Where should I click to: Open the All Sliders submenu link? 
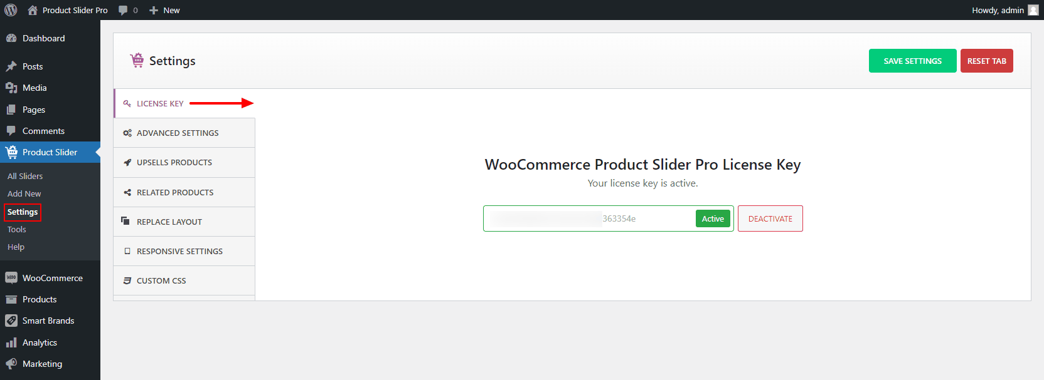(25, 176)
